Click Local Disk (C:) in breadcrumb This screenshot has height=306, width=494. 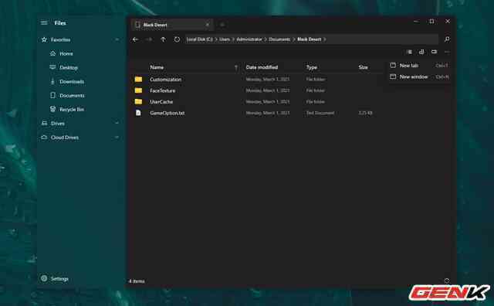point(199,39)
